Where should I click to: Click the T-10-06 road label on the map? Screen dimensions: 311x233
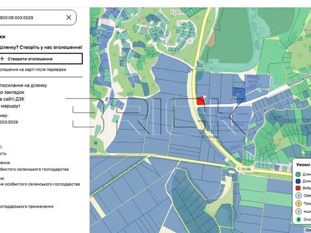(244, 169)
